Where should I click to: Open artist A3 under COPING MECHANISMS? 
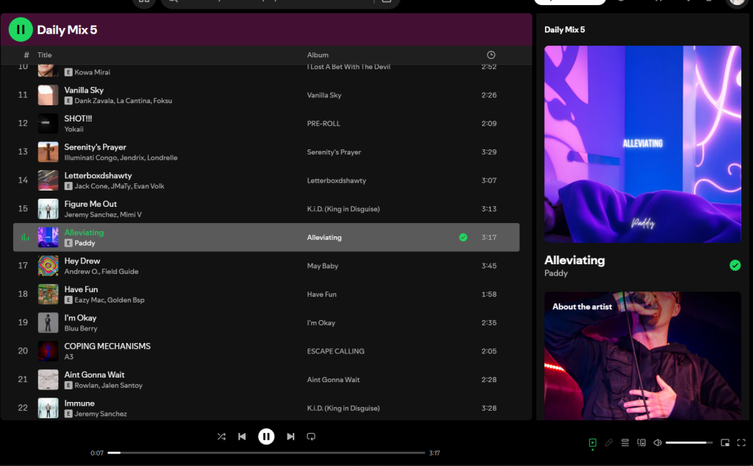click(68, 357)
